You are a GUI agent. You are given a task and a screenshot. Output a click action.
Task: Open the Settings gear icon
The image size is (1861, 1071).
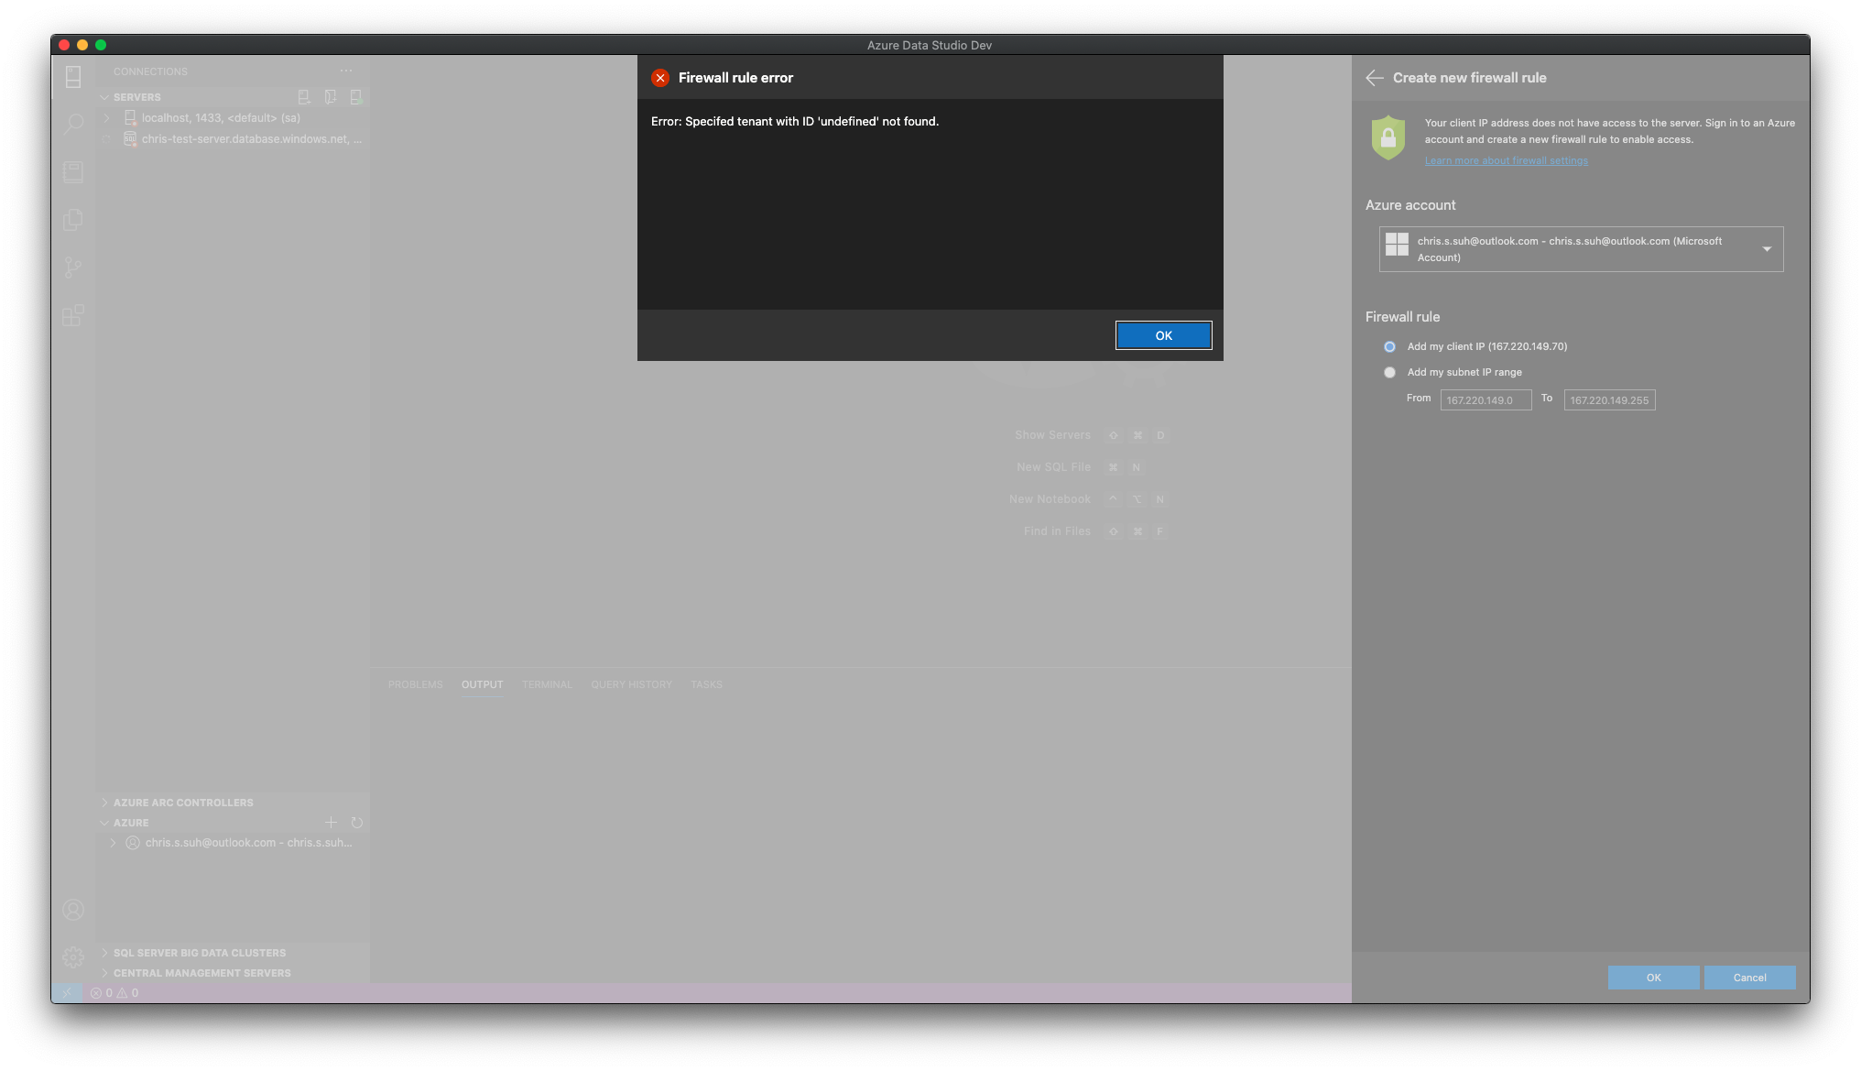click(x=73, y=956)
